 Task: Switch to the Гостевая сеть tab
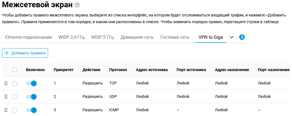point(175,37)
